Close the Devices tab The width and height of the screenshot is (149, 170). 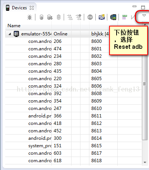32,8
